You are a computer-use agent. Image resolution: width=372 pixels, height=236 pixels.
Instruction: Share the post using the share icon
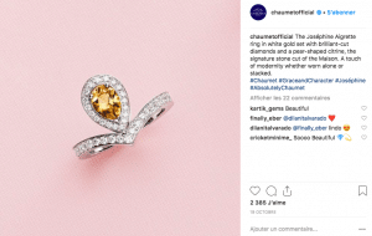(287, 191)
